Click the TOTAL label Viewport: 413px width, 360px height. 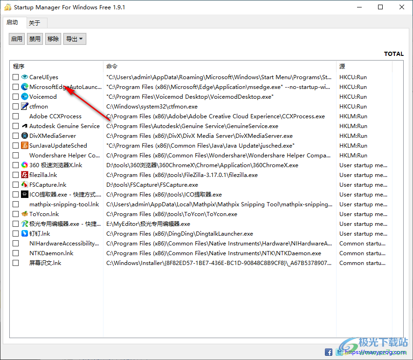click(x=394, y=54)
